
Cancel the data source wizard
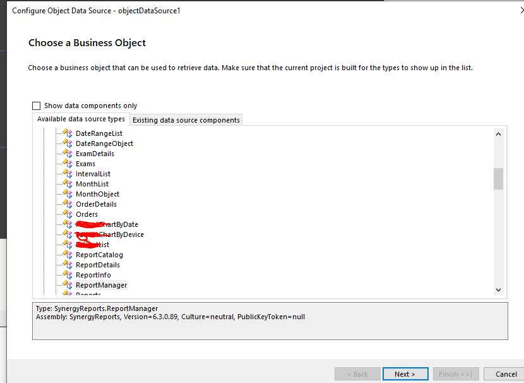tap(506, 374)
